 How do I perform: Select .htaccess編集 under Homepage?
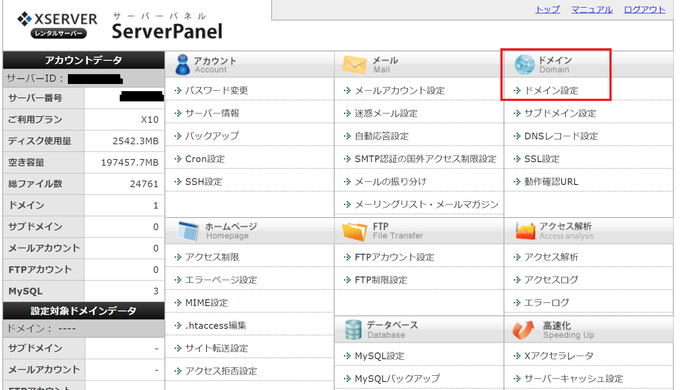[215, 326]
